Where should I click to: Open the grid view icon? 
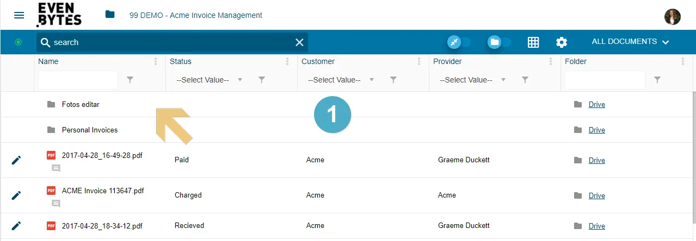pyautogui.click(x=533, y=42)
